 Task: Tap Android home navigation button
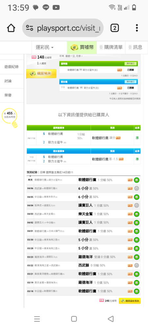coord(74,319)
